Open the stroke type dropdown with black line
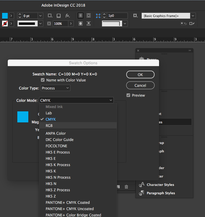This screenshot has height=217, width=205. pos(40,24)
